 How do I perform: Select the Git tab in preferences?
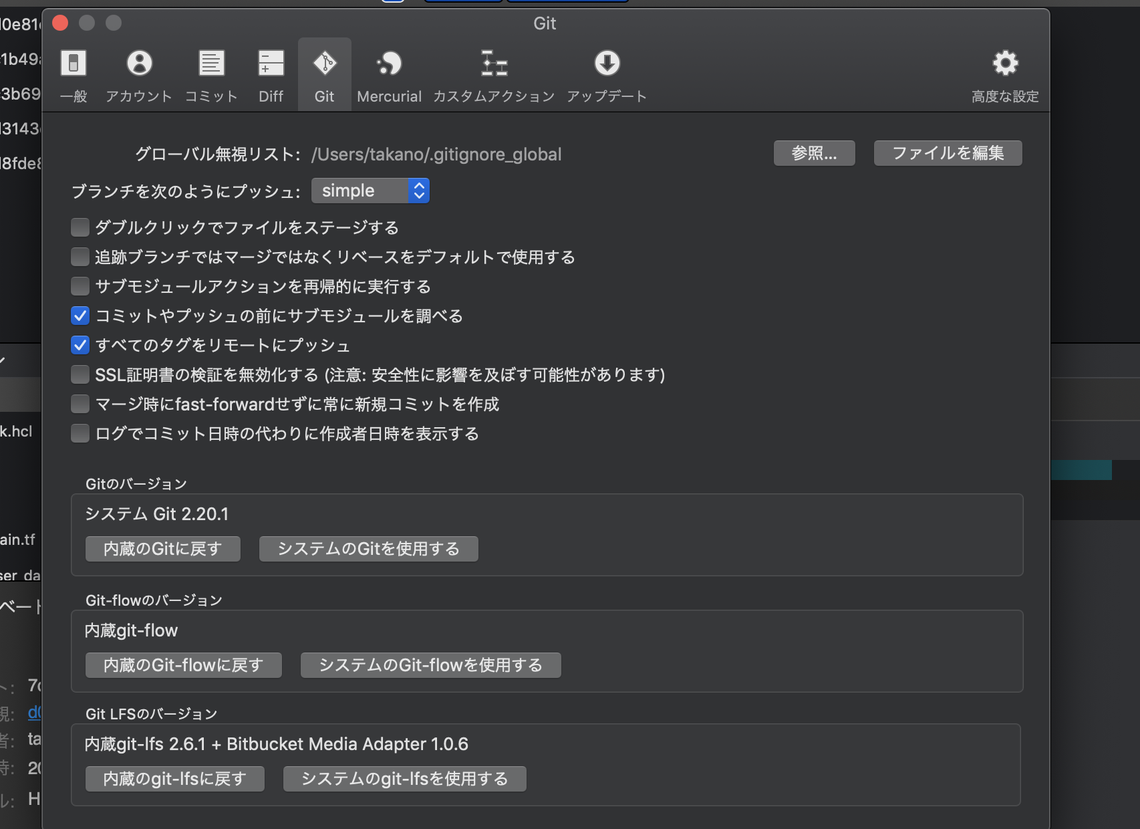click(x=324, y=74)
